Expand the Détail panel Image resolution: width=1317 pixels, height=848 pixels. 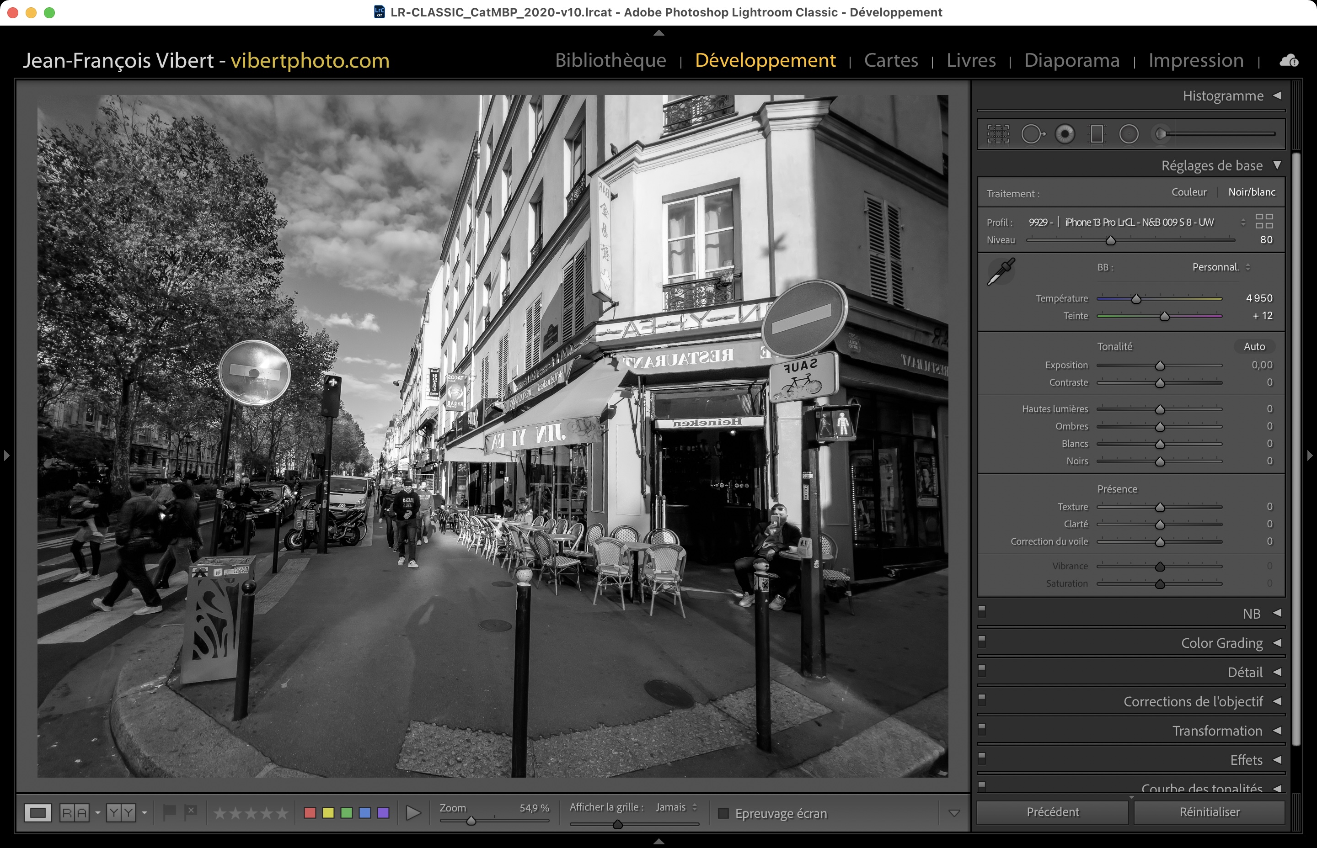pos(1244,673)
